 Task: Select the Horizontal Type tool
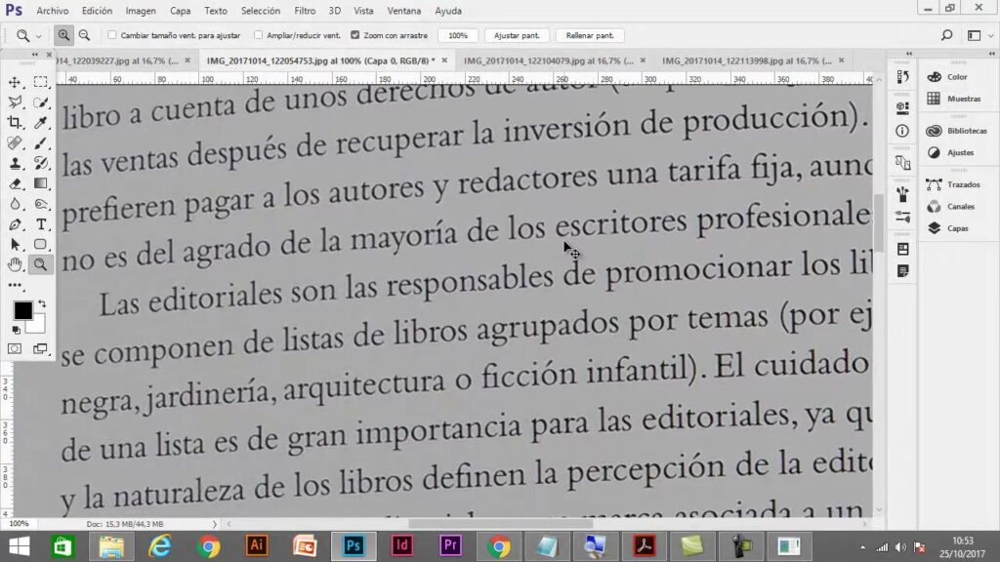41,223
